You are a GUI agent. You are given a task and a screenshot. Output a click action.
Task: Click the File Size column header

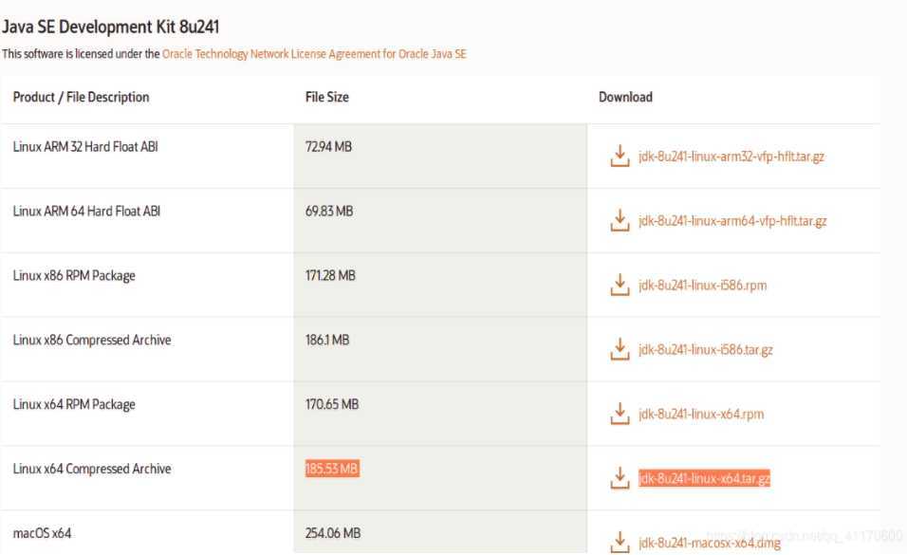click(x=326, y=97)
